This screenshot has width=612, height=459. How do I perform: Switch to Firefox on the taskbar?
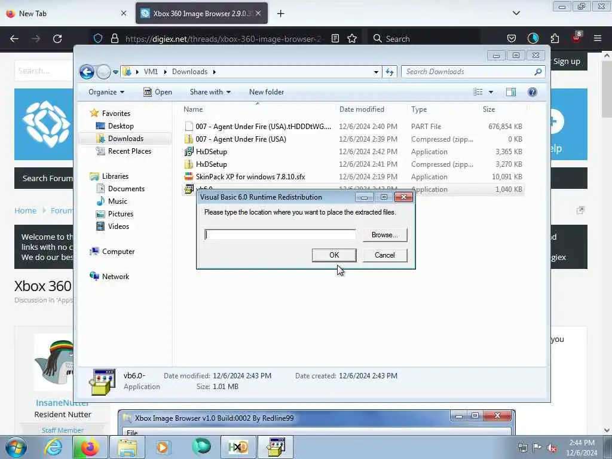90,447
